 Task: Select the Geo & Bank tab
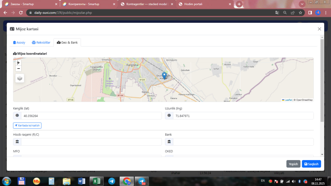tap(67, 42)
